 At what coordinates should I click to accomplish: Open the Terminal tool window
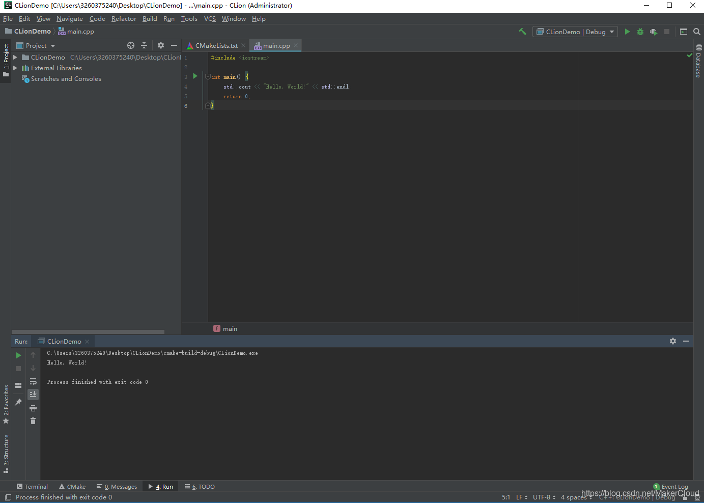[x=32, y=487]
